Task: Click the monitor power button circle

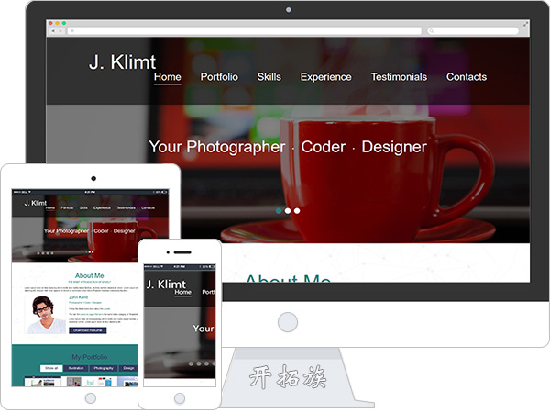Action: 288,322
